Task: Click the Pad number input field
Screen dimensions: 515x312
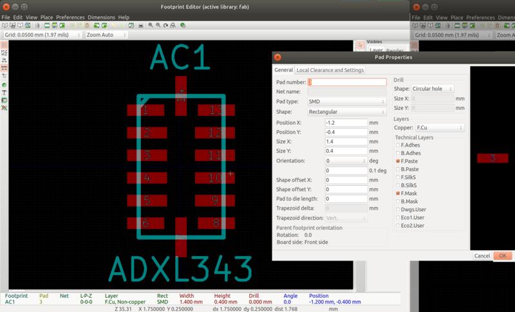Action: [347, 82]
